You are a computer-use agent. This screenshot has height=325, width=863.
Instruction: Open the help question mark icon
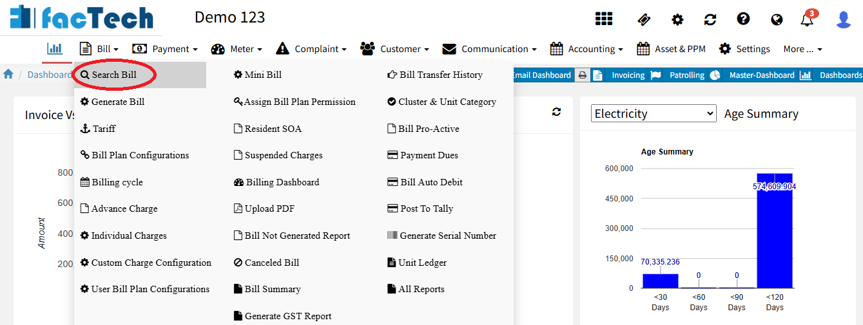743,19
